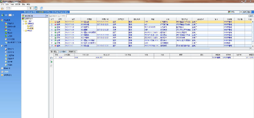The width and height of the screenshot is (254, 118).
Task: Open the product category dropdown at top right
Action: [241, 12]
